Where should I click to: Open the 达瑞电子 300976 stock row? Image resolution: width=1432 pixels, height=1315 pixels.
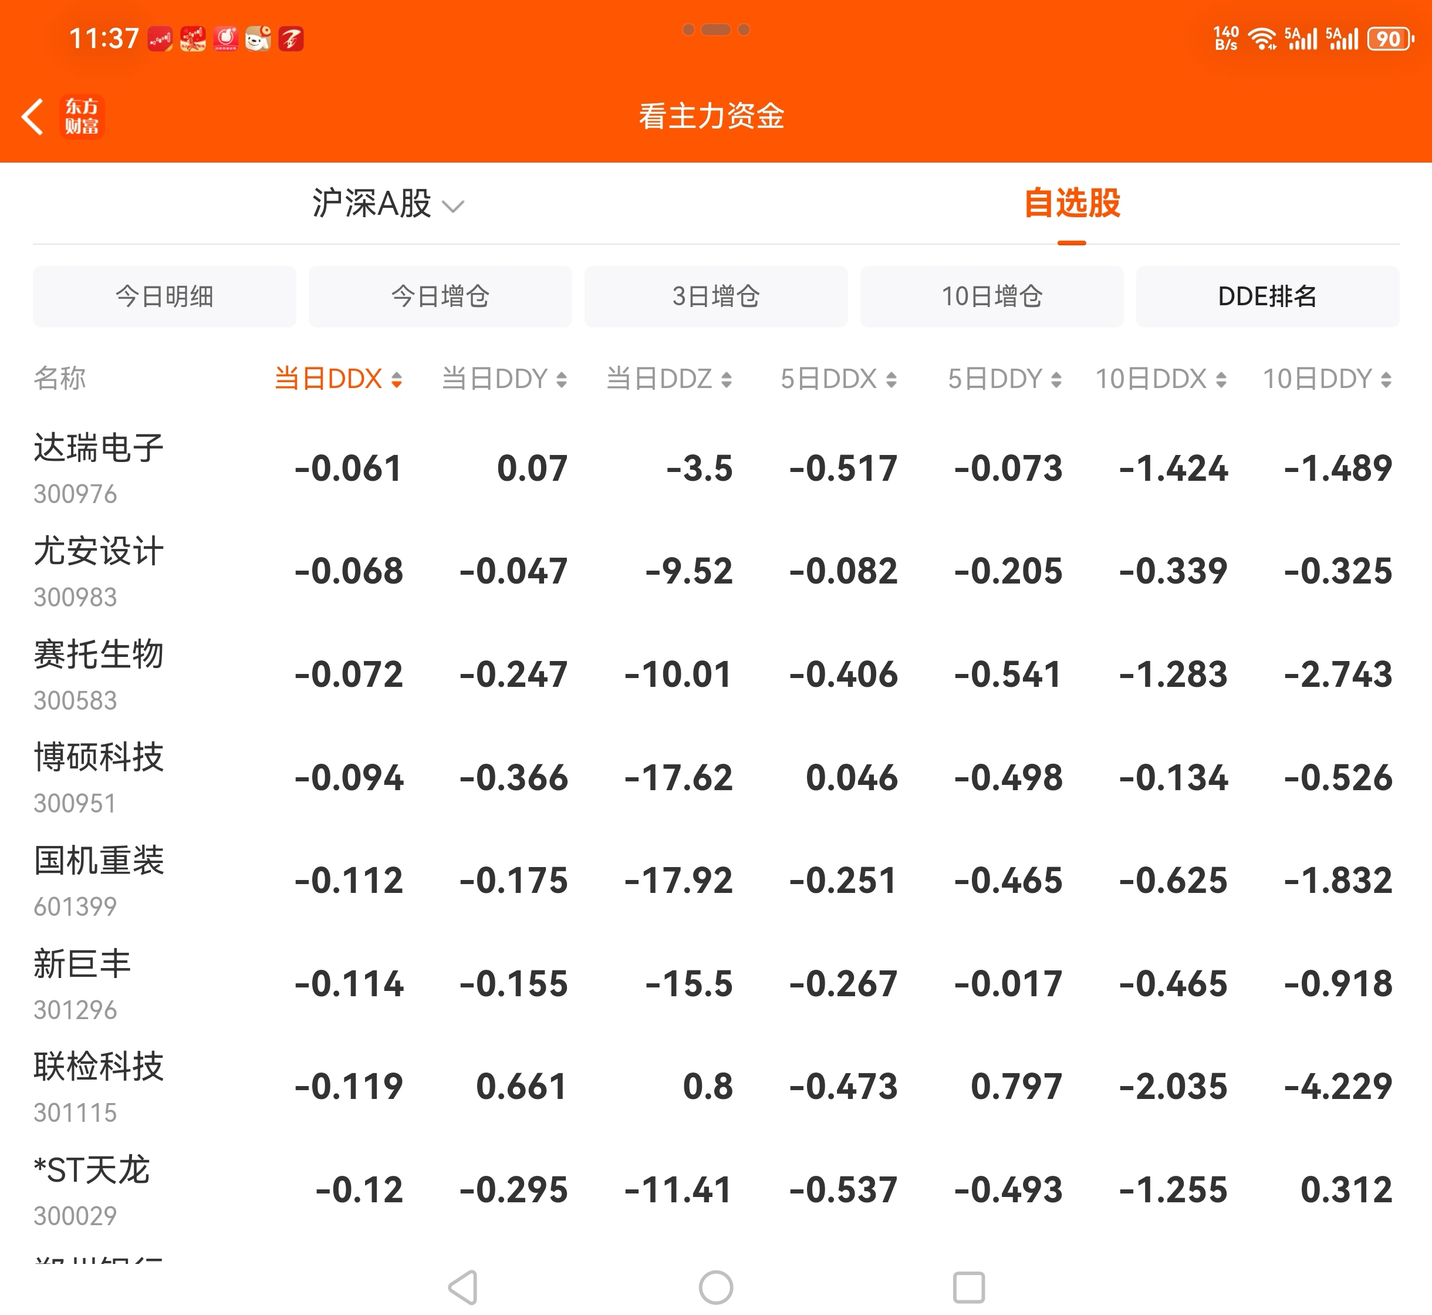[x=100, y=468]
